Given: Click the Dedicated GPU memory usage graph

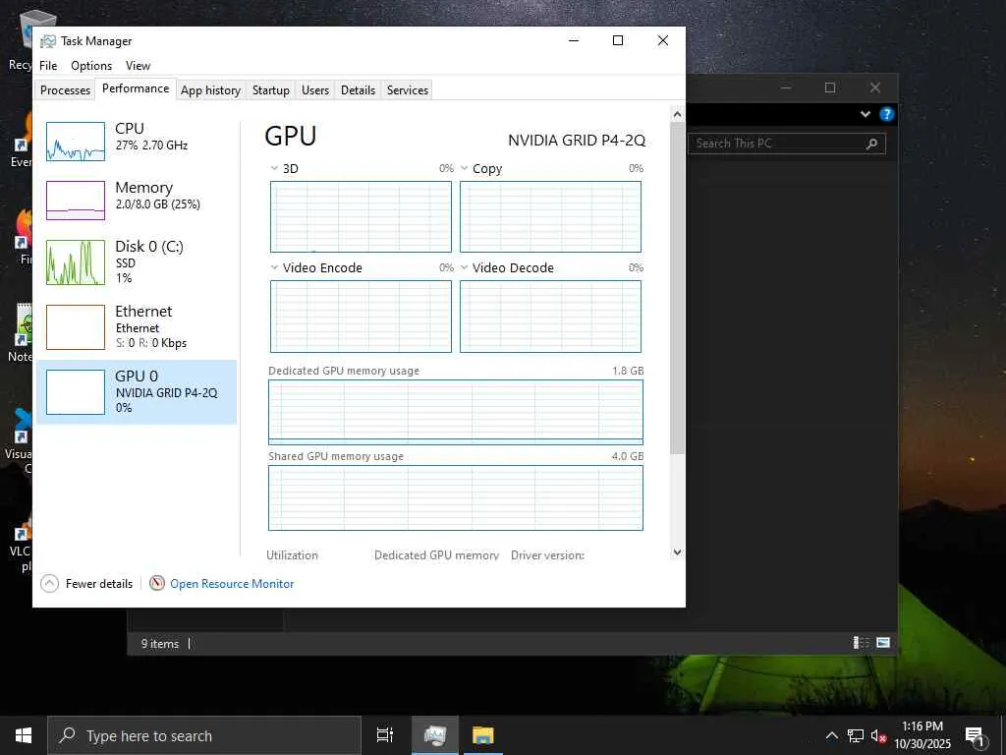Looking at the screenshot, I should tap(456, 412).
